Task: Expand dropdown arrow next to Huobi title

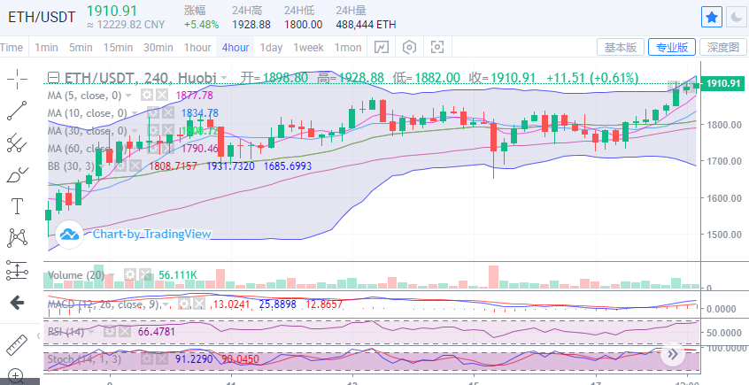Action: coord(224,78)
